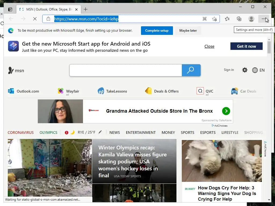
Task: Open MONEY section
Action: 168,133
